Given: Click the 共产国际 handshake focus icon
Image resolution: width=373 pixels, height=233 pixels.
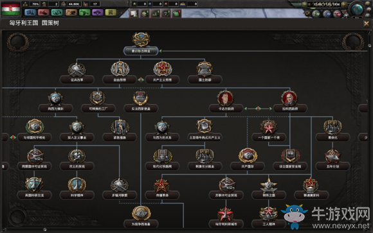Looking at the screenshot, I should click(x=248, y=155).
